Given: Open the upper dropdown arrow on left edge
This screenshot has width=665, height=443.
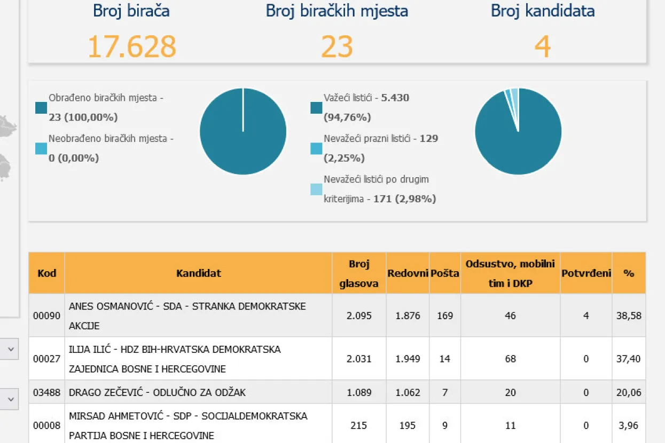Looking at the screenshot, I should 11,350.
